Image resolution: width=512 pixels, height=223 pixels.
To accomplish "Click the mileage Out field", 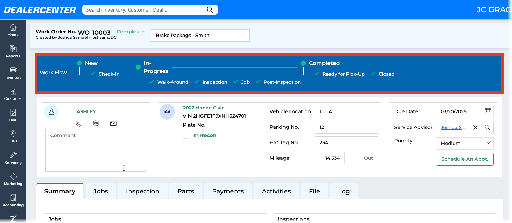I will [363, 158].
